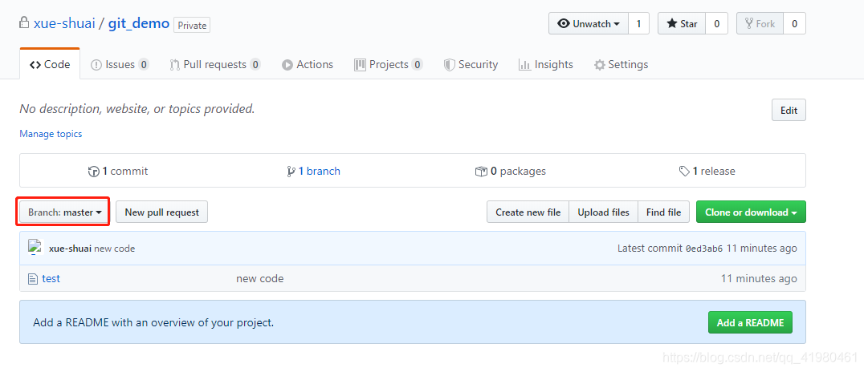The height and width of the screenshot is (372, 864).
Task: Open the Pull requests tab
Action: point(215,64)
